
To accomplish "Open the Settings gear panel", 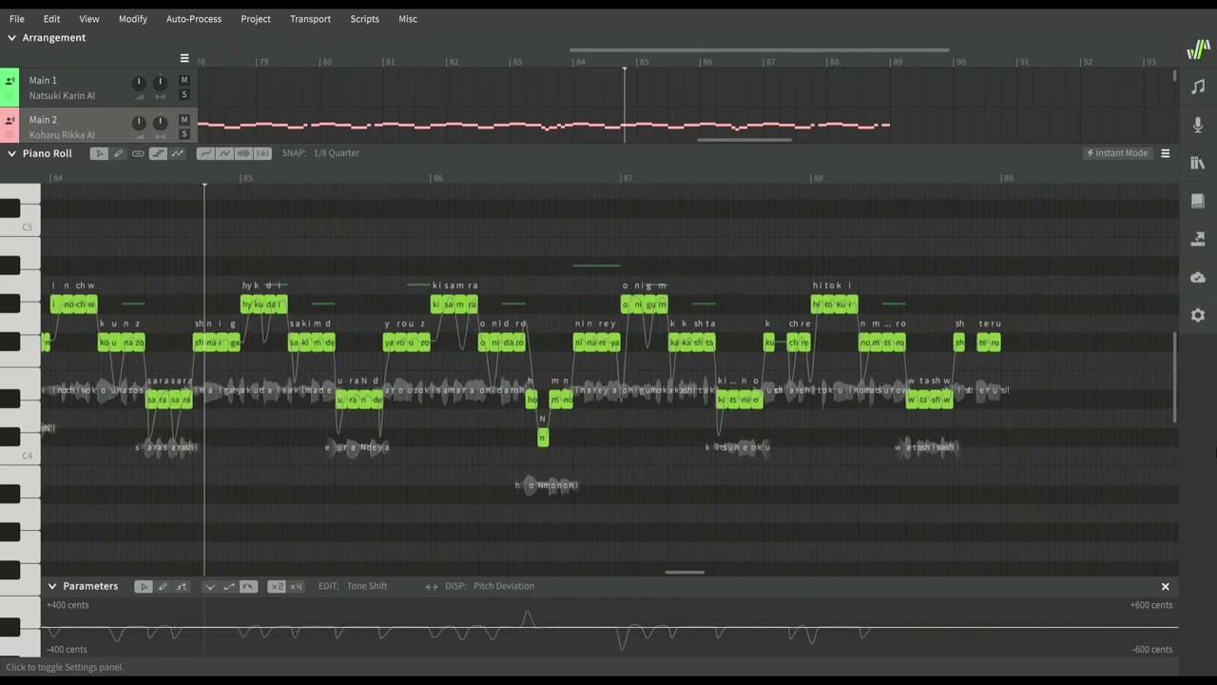I will coord(1198,315).
